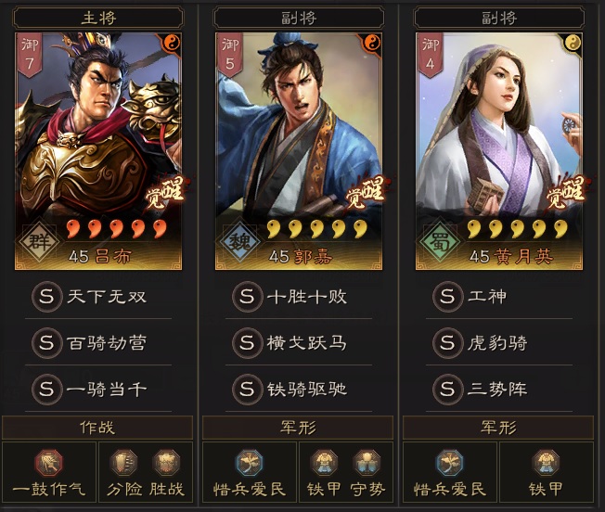
Task: Click 黄月英's 铁甲 formation icon
Action: (x=546, y=462)
